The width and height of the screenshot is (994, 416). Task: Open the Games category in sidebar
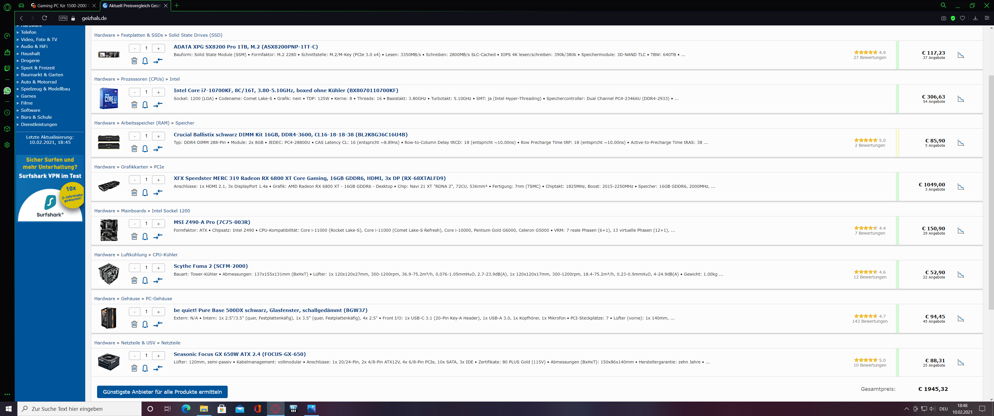pos(28,96)
